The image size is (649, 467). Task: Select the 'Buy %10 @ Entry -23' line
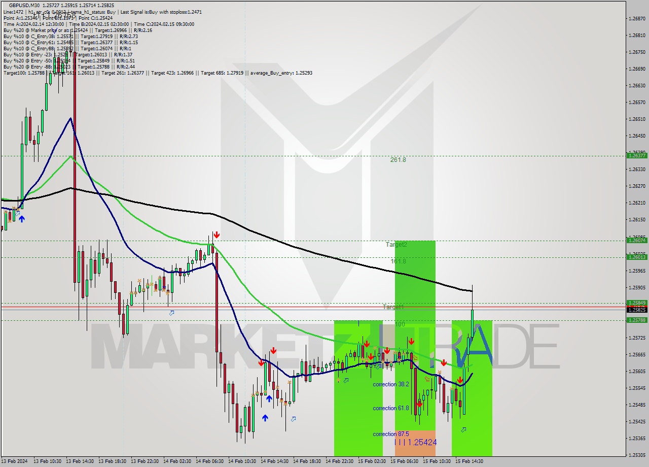coord(68,54)
